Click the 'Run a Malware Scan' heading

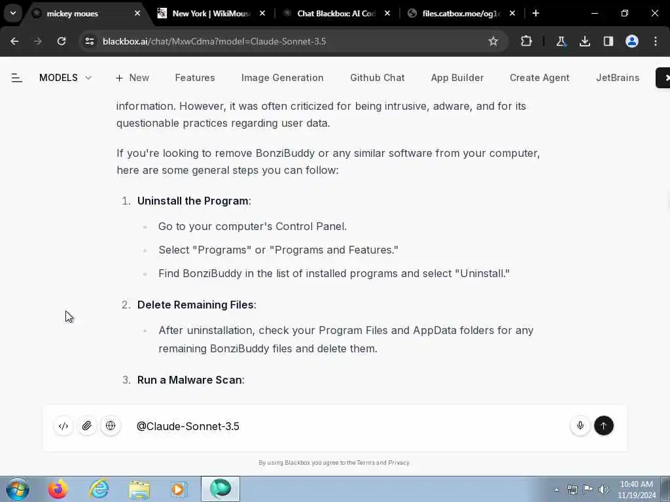tap(189, 380)
